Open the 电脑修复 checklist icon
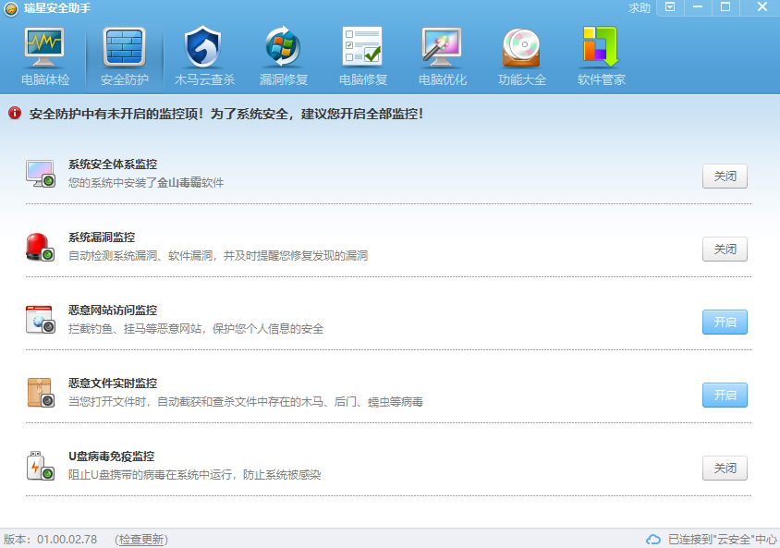The width and height of the screenshot is (780, 548). (x=362, y=48)
